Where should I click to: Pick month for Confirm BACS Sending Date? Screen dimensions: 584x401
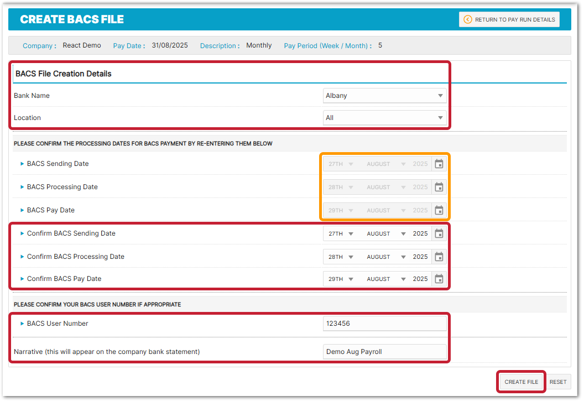click(x=386, y=233)
